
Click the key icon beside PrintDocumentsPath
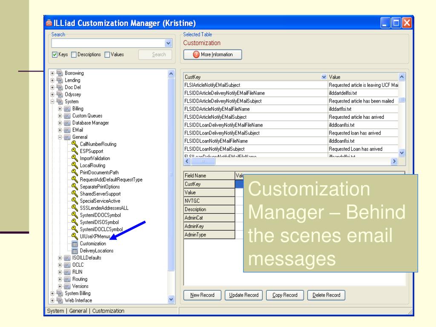click(75, 172)
